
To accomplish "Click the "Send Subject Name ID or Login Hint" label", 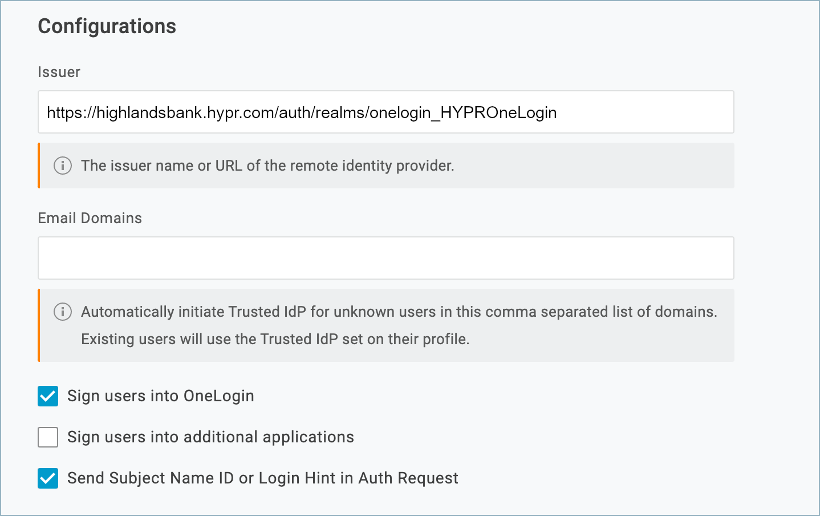I will (x=262, y=478).
